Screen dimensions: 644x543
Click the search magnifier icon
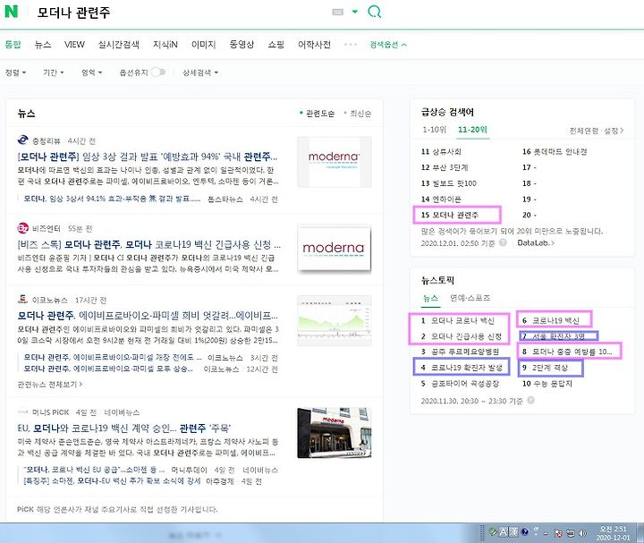374,12
